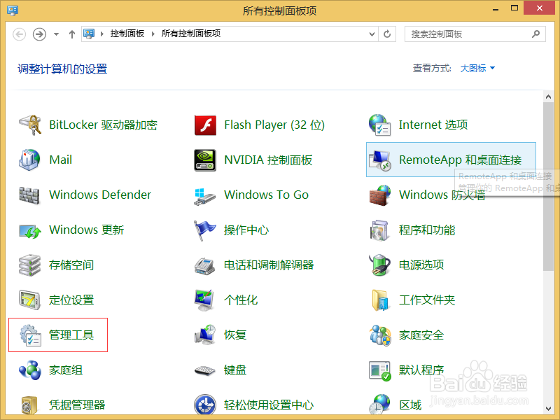Viewport: 560px width, 420px height.
Task: Open the Flash Player (32 位) icon
Action: (x=205, y=125)
